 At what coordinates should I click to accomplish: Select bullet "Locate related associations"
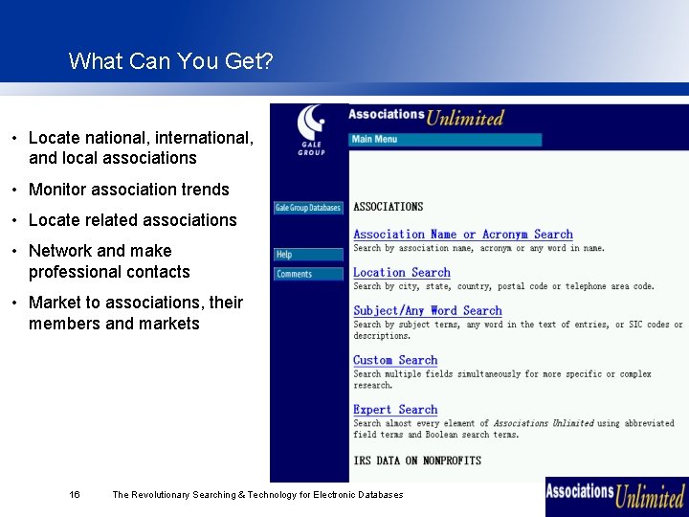click(133, 220)
